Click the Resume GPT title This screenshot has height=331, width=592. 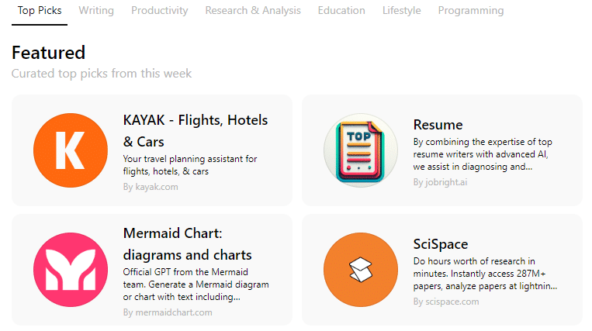point(438,125)
